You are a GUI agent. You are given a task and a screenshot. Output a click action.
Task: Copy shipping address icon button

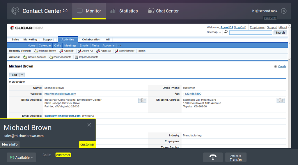[281, 100]
